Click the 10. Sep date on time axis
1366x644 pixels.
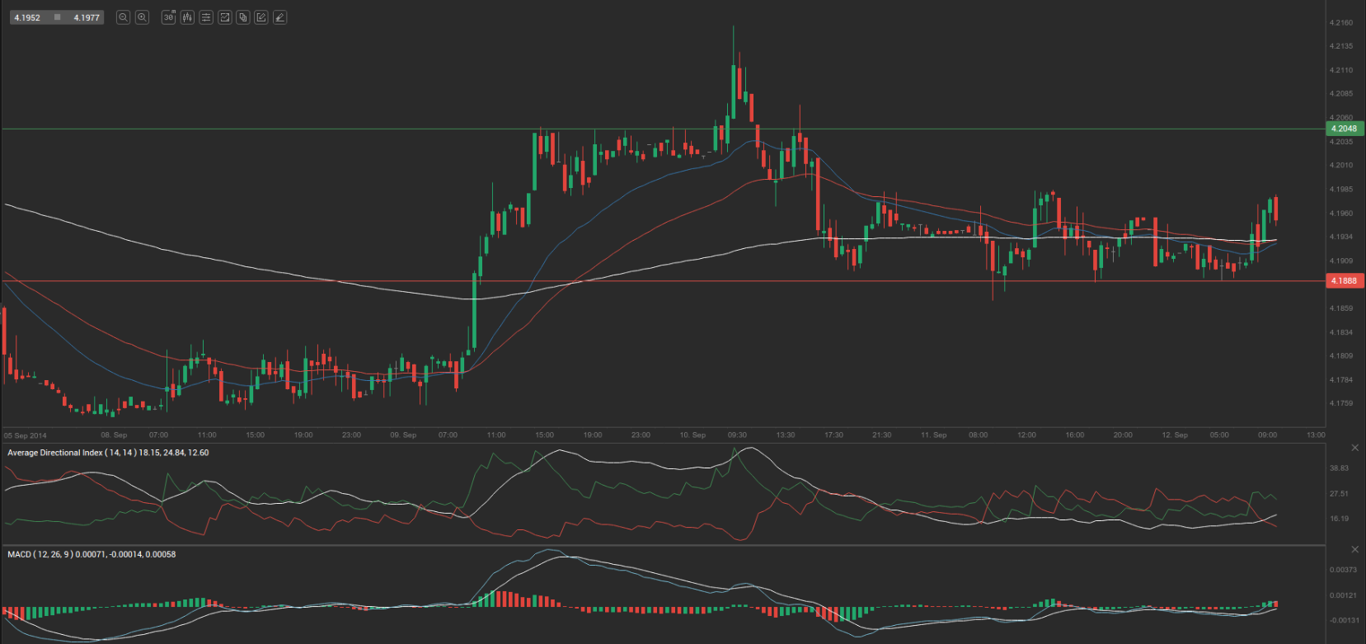(x=692, y=435)
